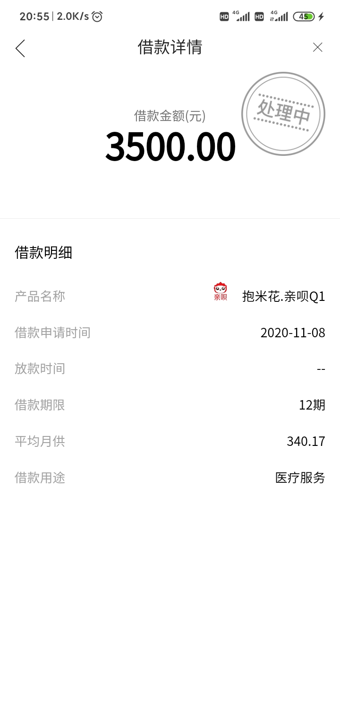Tap the charging bolt icon

[321, 17]
